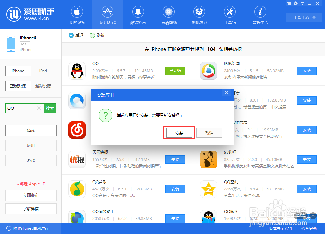Confirm reinstall by clicking 安装 in dialog
This screenshot has height=234, width=325.
tap(178, 133)
